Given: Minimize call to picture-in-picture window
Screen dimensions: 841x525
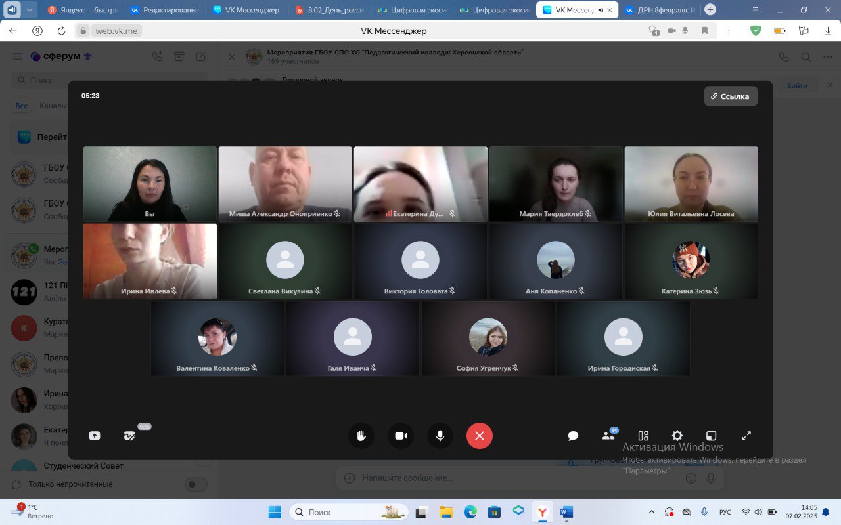Looking at the screenshot, I should pos(711,436).
